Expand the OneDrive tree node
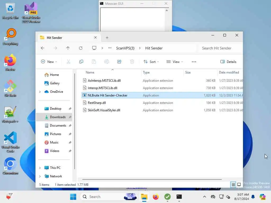This screenshot has width=271, height=203. click(40, 92)
